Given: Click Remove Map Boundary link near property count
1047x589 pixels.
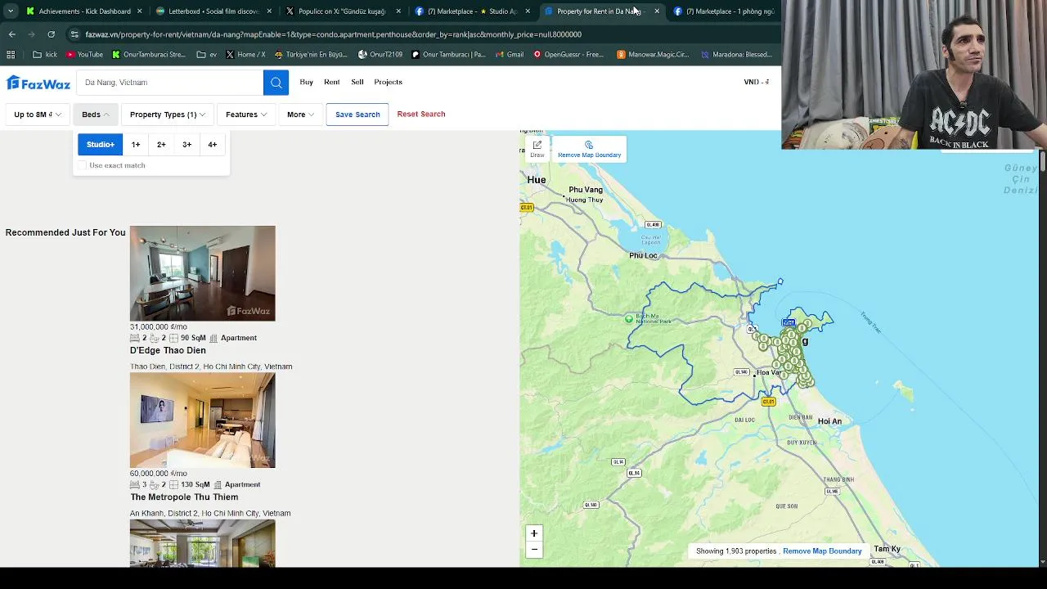Looking at the screenshot, I should point(822,551).
